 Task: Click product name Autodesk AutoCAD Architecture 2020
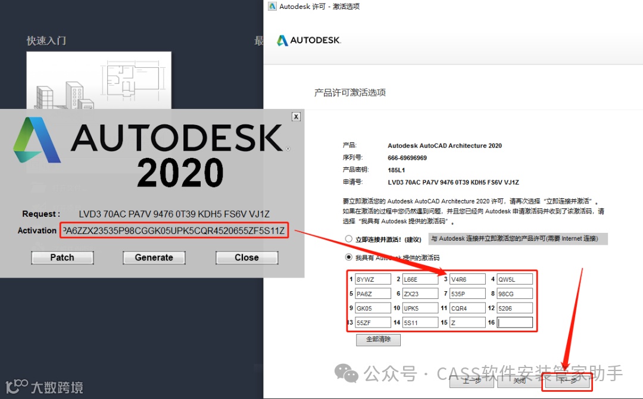coord(445,145)
